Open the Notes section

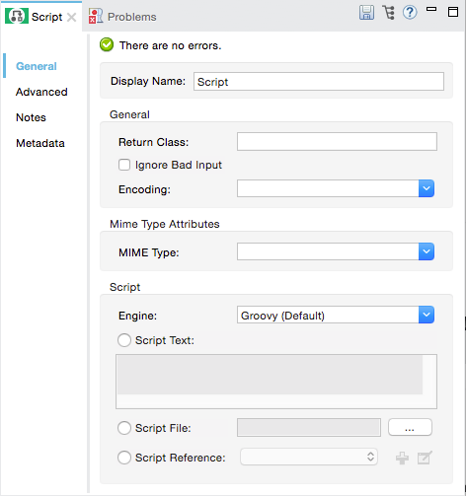point(31,117)
